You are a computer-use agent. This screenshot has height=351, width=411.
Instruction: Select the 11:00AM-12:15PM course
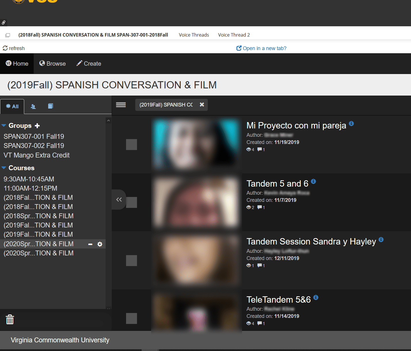(x=31, y=188)
